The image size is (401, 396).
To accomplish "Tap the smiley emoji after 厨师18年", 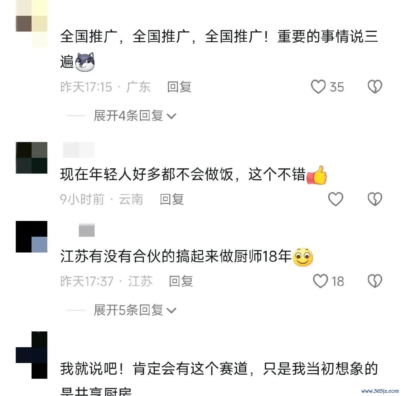I will coord(303,257).
